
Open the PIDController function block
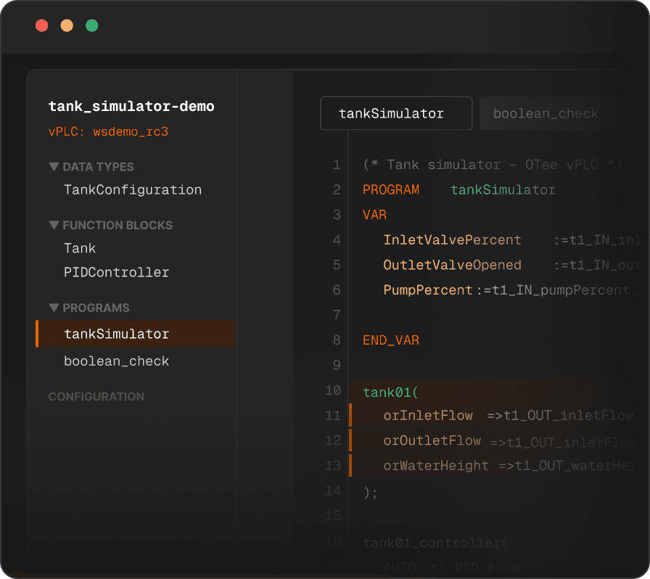pos(117,273)
